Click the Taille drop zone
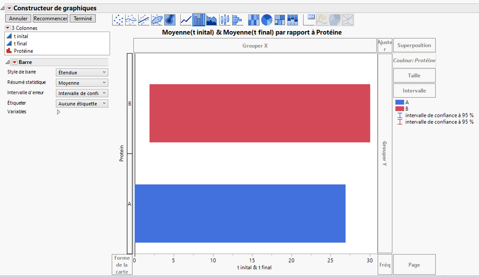This screenshot has width=479, height=277. tap(414, 75)
